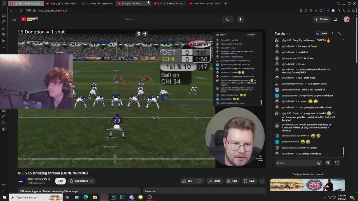358x201 pixels.
Task: Open Task View on the taskbar
Action: coord(67,197)
